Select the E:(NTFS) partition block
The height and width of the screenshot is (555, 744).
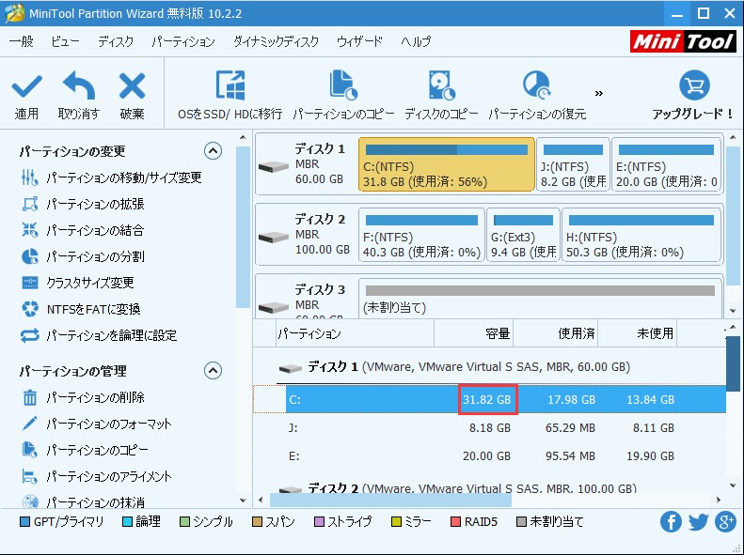(666, 164)
